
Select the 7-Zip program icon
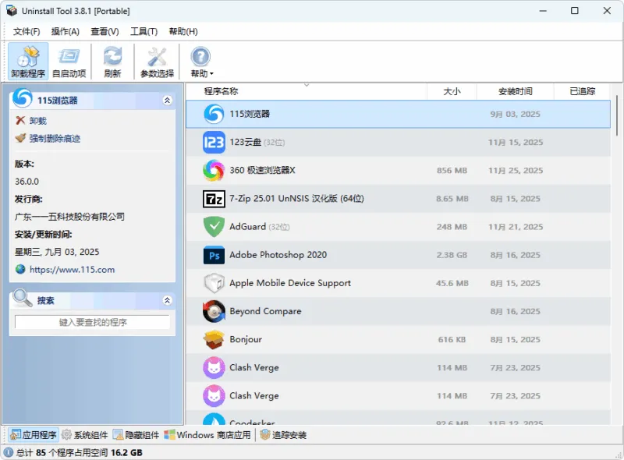[x=214, y=199]
